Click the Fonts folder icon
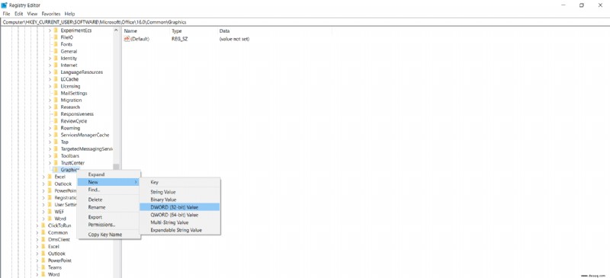 (x=56, y=44)
